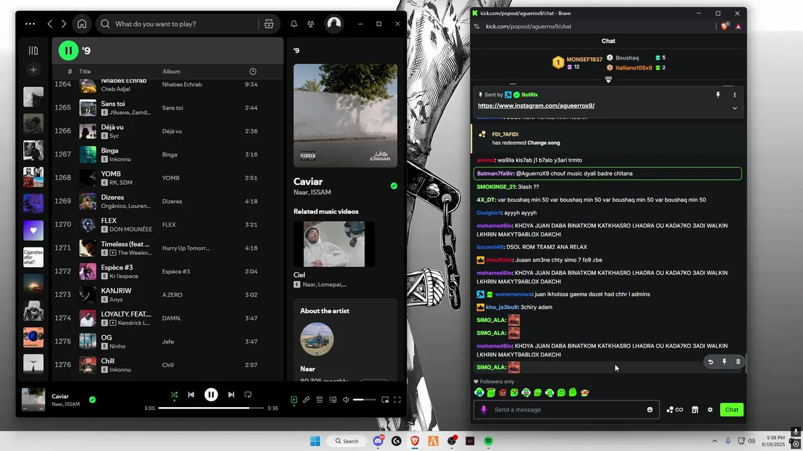The height and width of the screenshot is (451, 803).
Task: Open Spotify Home
Action: coord(82,24)
